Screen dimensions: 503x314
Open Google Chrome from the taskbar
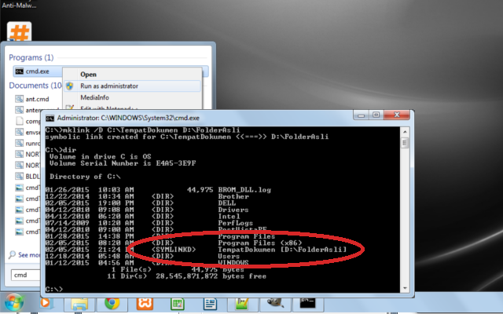pos(112,303)
